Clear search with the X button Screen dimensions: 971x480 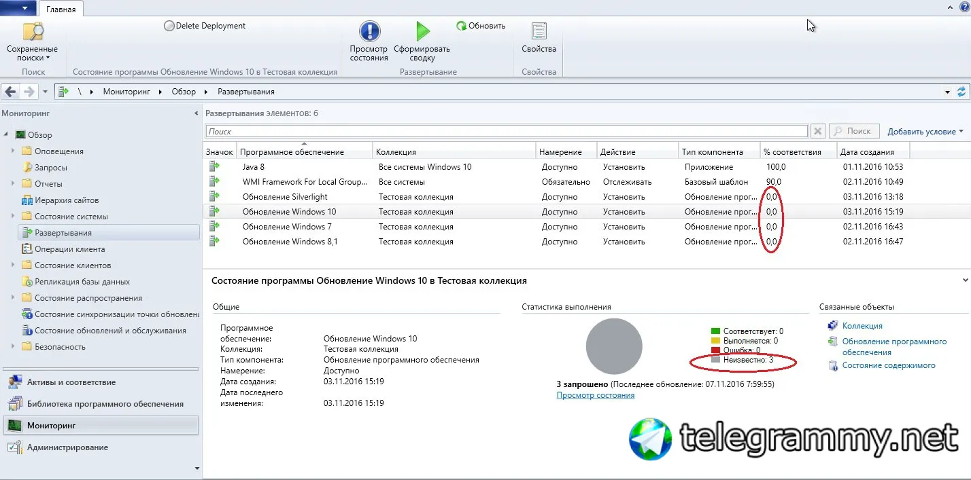point(818,132)
